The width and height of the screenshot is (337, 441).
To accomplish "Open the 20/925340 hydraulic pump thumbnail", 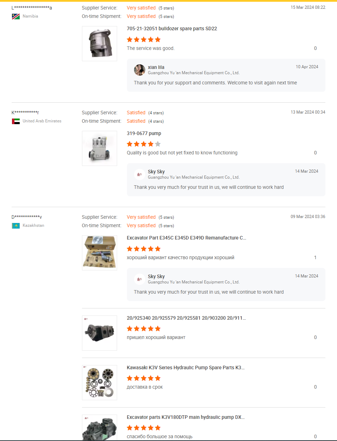I will tap(100, 333).
